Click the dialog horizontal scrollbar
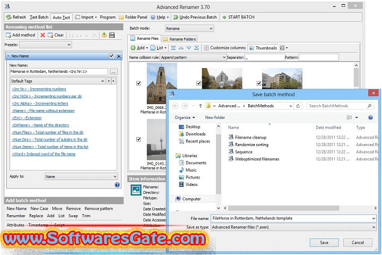382x255 pixels. 283,208
